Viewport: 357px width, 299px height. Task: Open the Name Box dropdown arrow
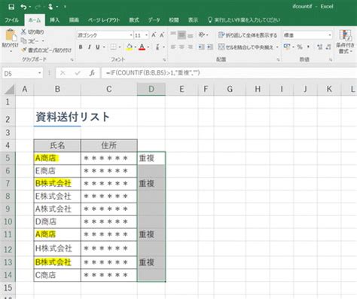coord(39,73)
